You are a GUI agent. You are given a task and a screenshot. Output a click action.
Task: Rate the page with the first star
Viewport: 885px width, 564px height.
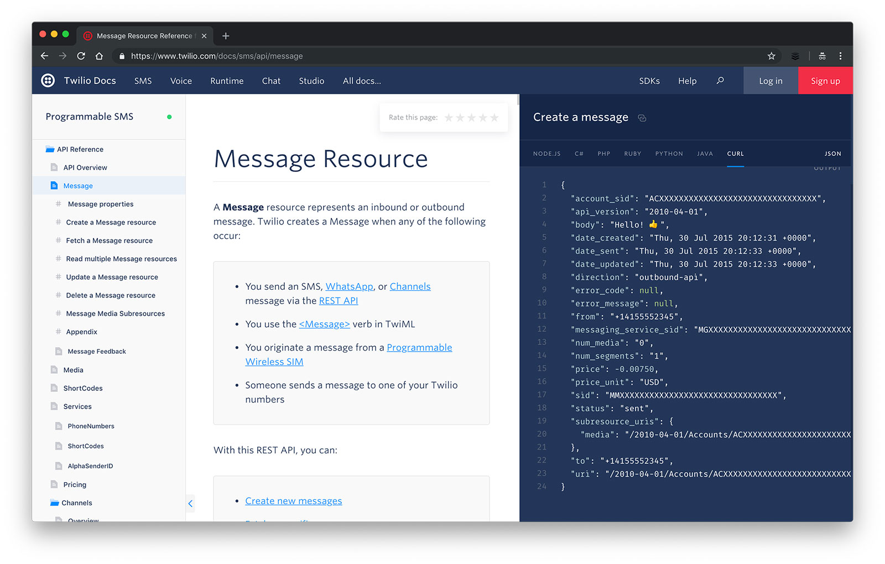click(449, 118)
